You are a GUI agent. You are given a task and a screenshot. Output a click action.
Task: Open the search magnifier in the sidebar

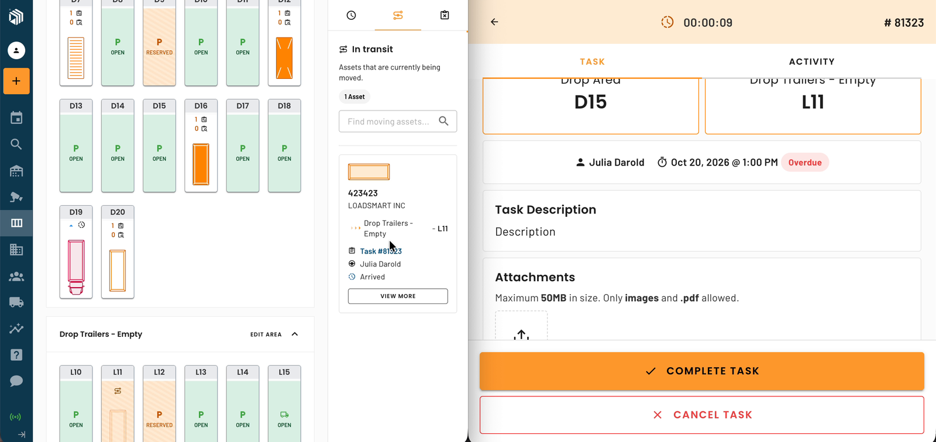tap(16, 144)
